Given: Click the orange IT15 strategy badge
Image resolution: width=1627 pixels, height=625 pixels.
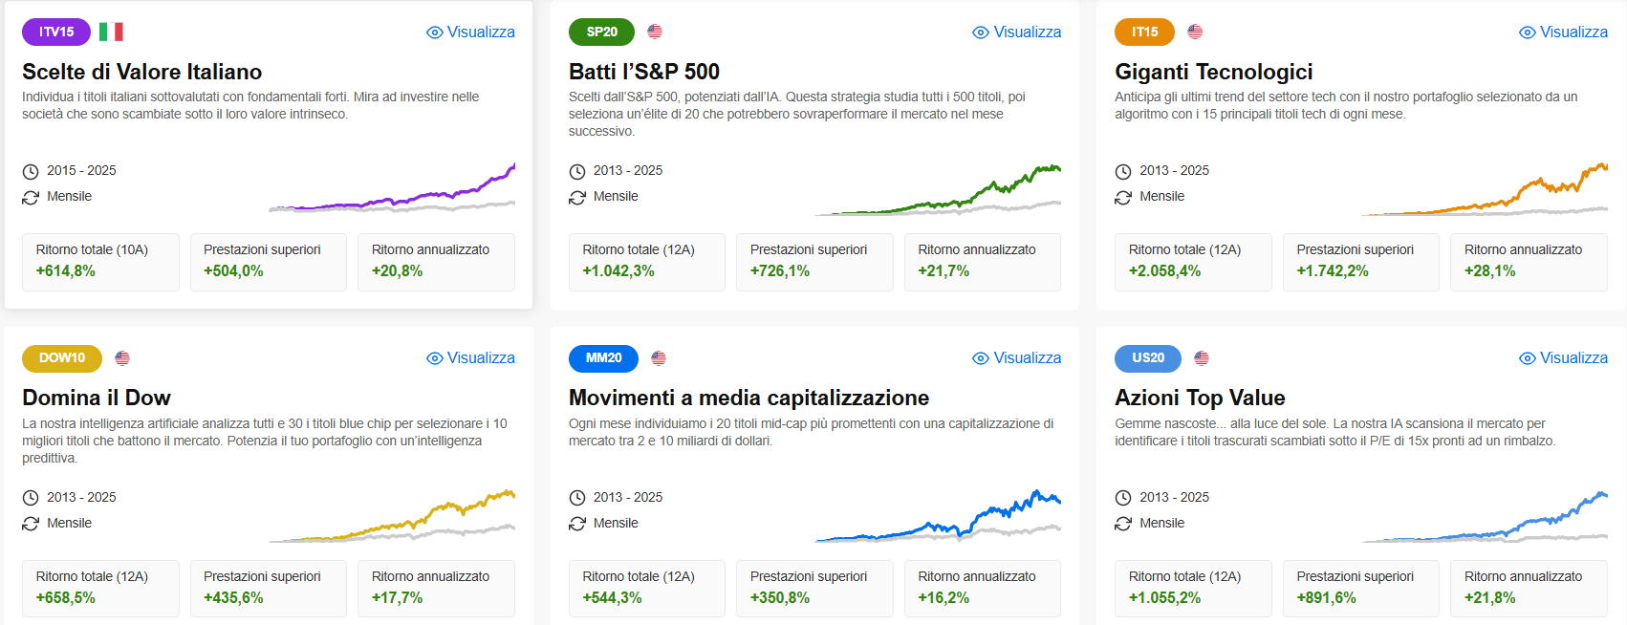Looking at the screenshot, I should [x=1145, y=32].
